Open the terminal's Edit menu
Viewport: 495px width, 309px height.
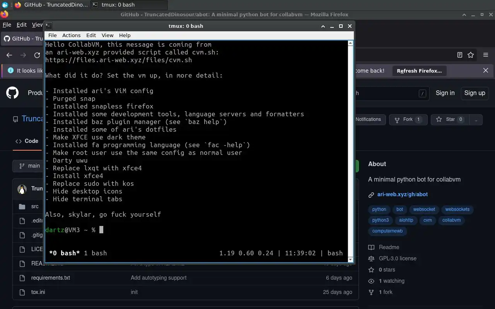click(91, 35)
